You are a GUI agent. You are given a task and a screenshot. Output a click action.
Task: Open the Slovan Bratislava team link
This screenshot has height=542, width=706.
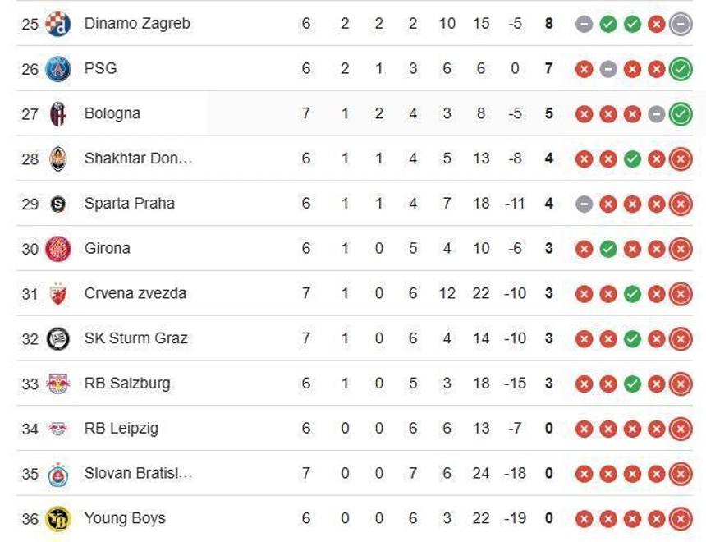(x=138, y=474)
